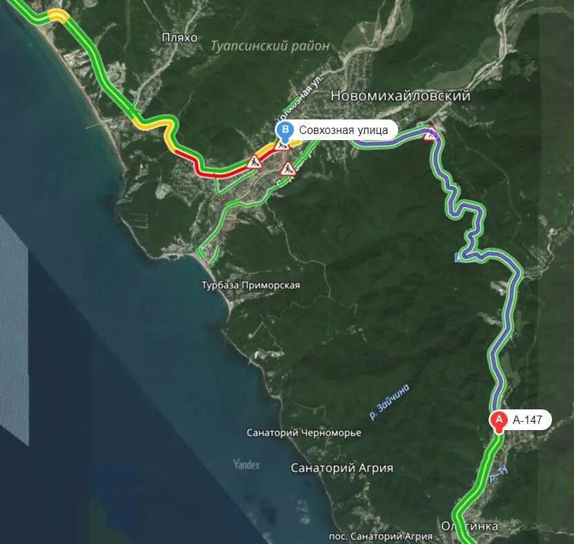
Task: Click the р. Зайчина river label
Action: (x=389, y=401)
